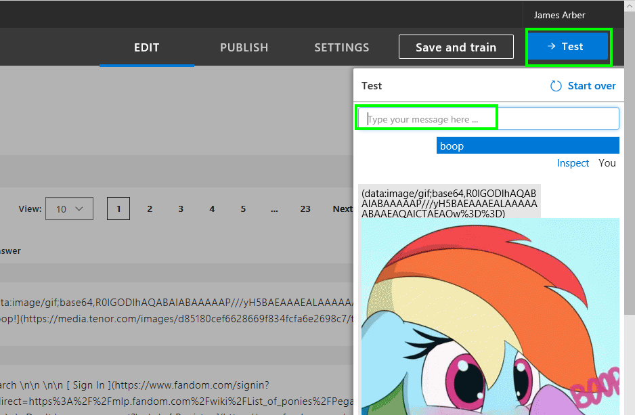Click Save and train button
The image size is (635, 415).
click(456, 47)
